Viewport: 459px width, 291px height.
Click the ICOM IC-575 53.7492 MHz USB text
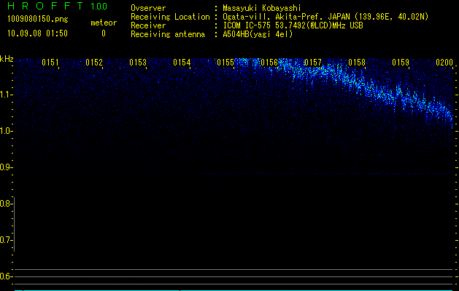click(x=293, y=25)
